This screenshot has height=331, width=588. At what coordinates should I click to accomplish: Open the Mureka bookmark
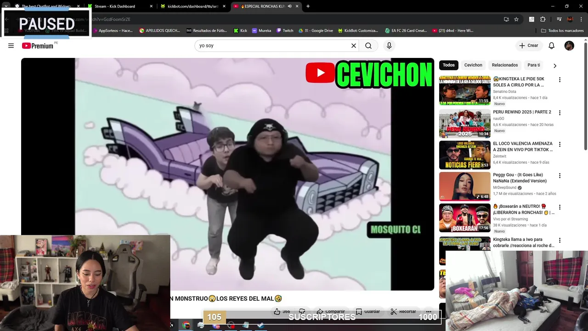point(261,31)
